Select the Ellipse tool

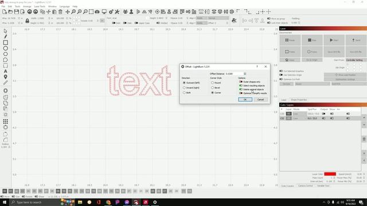coord(5,48)
